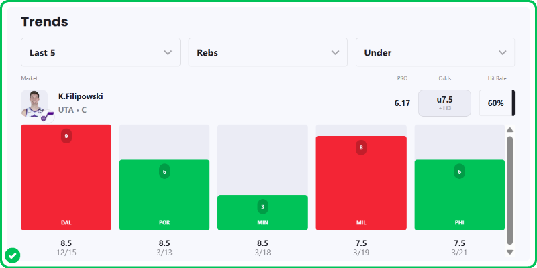Open the Last 5 games dropdown
This screenshot has width=537, height=268.
101,52
